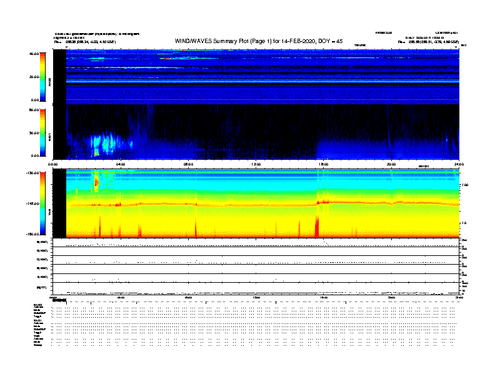Click the black data gap in the RAD2 panel
The image size is (495, 382).
click(x=59, y=77)
